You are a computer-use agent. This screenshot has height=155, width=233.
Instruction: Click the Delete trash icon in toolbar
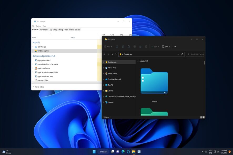click(146, 47)
